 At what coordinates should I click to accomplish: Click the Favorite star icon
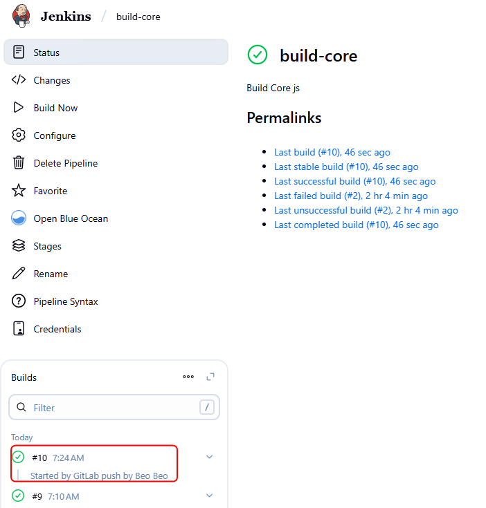(x=19, y=191)
